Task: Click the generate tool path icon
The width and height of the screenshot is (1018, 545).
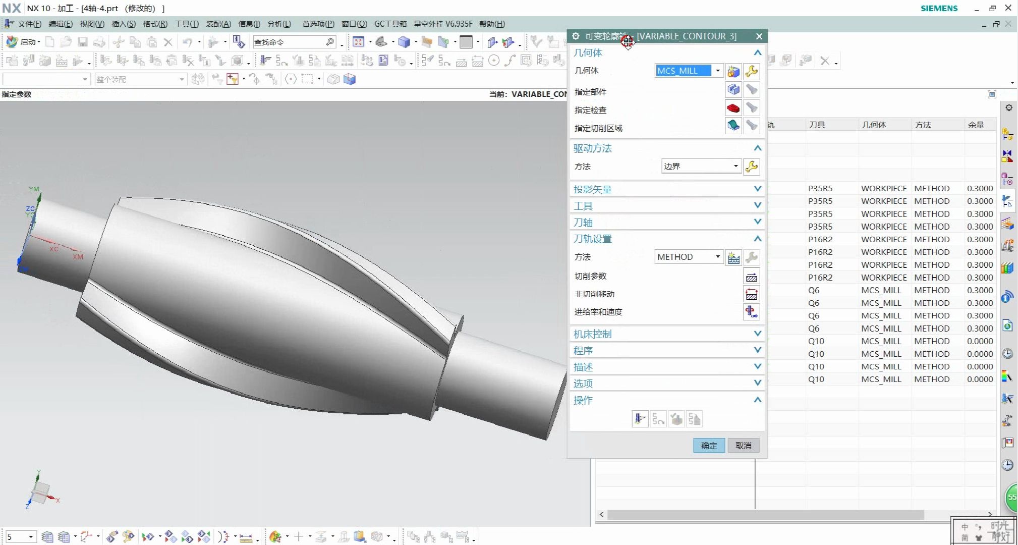Action: point(640,419)
